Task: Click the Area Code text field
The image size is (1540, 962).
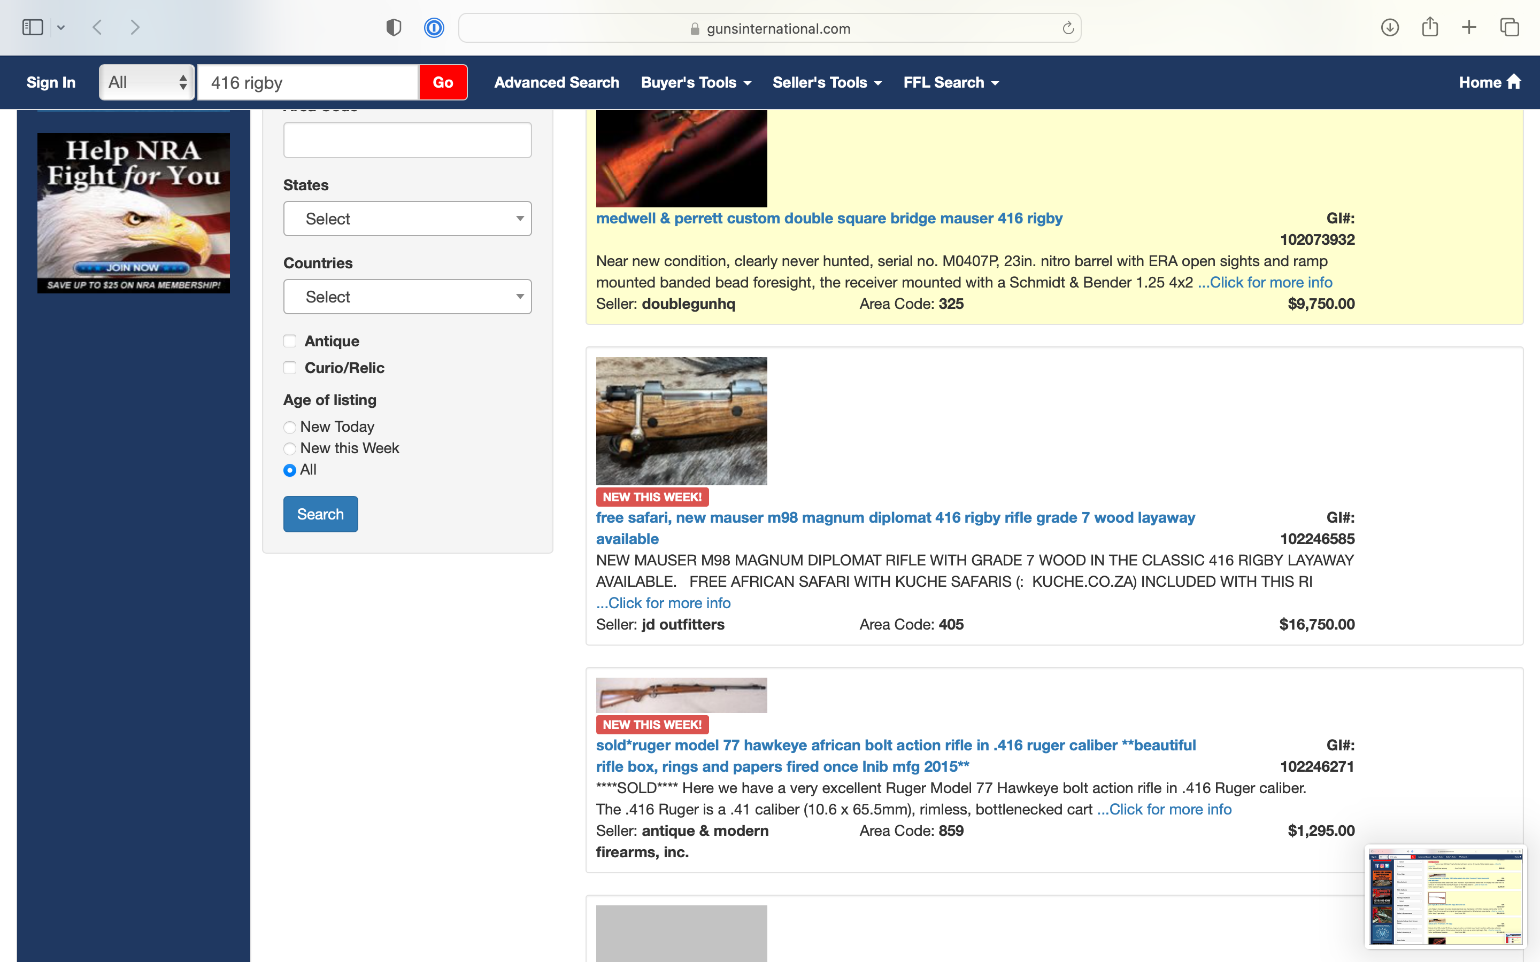Action: (x=407, y=140)
